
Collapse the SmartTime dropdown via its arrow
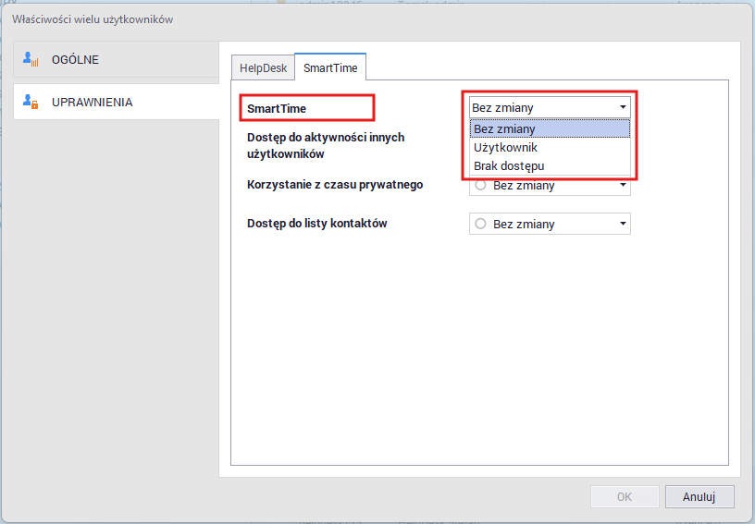pyautogui.click(x=623, y=107)
